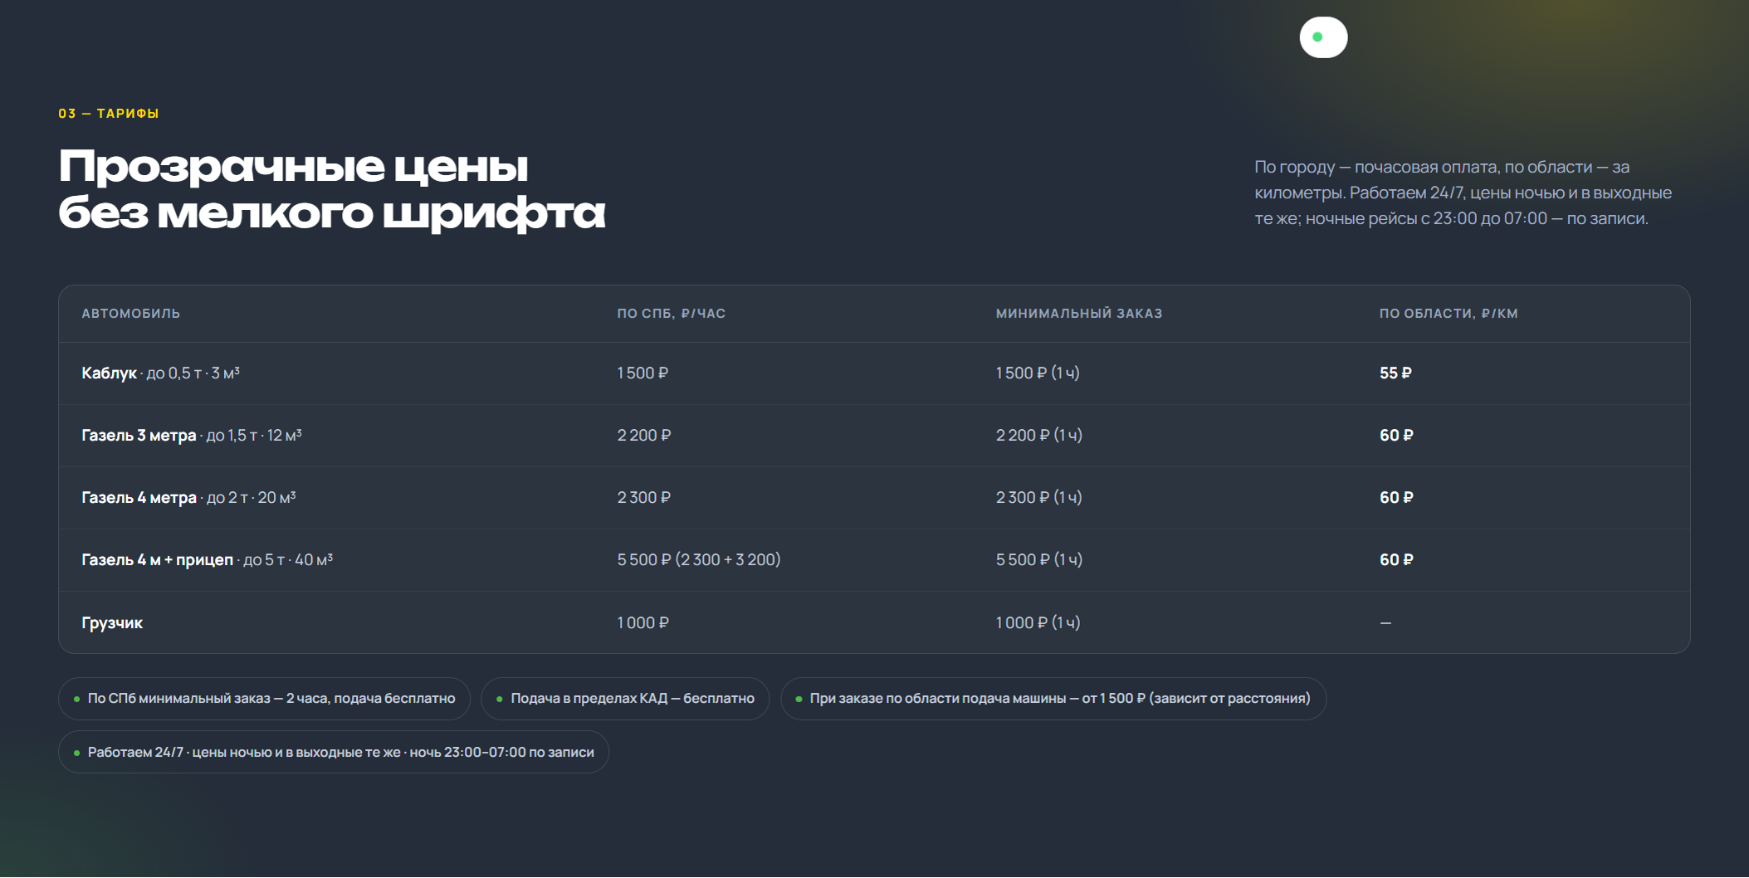Click the white pill with green dot
The height and width of the screenshot is (878, 1749).
pyautogui.click(x=1323, y=37)
